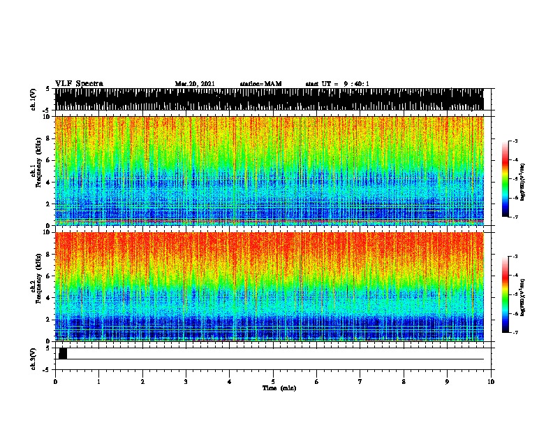This screenshot has width=553, height=428.
Task: Click the "5" tick of the ch.1(V) panel
Action: [48, 89]
